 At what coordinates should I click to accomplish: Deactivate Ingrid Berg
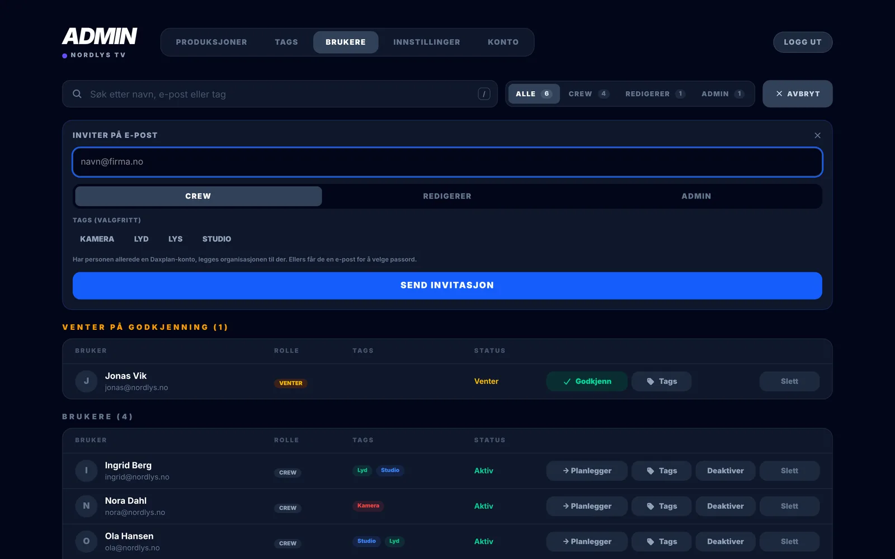coord(726,471)
